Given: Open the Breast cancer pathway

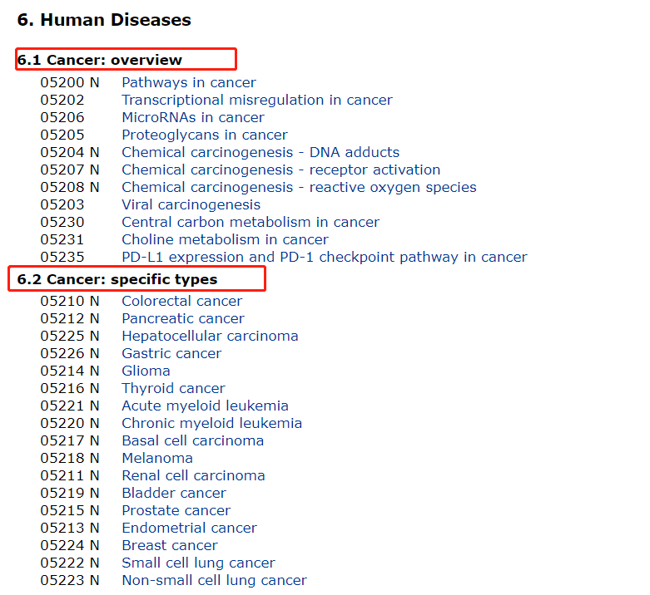Looking at the screenshot, I should (x=170, y=545).
